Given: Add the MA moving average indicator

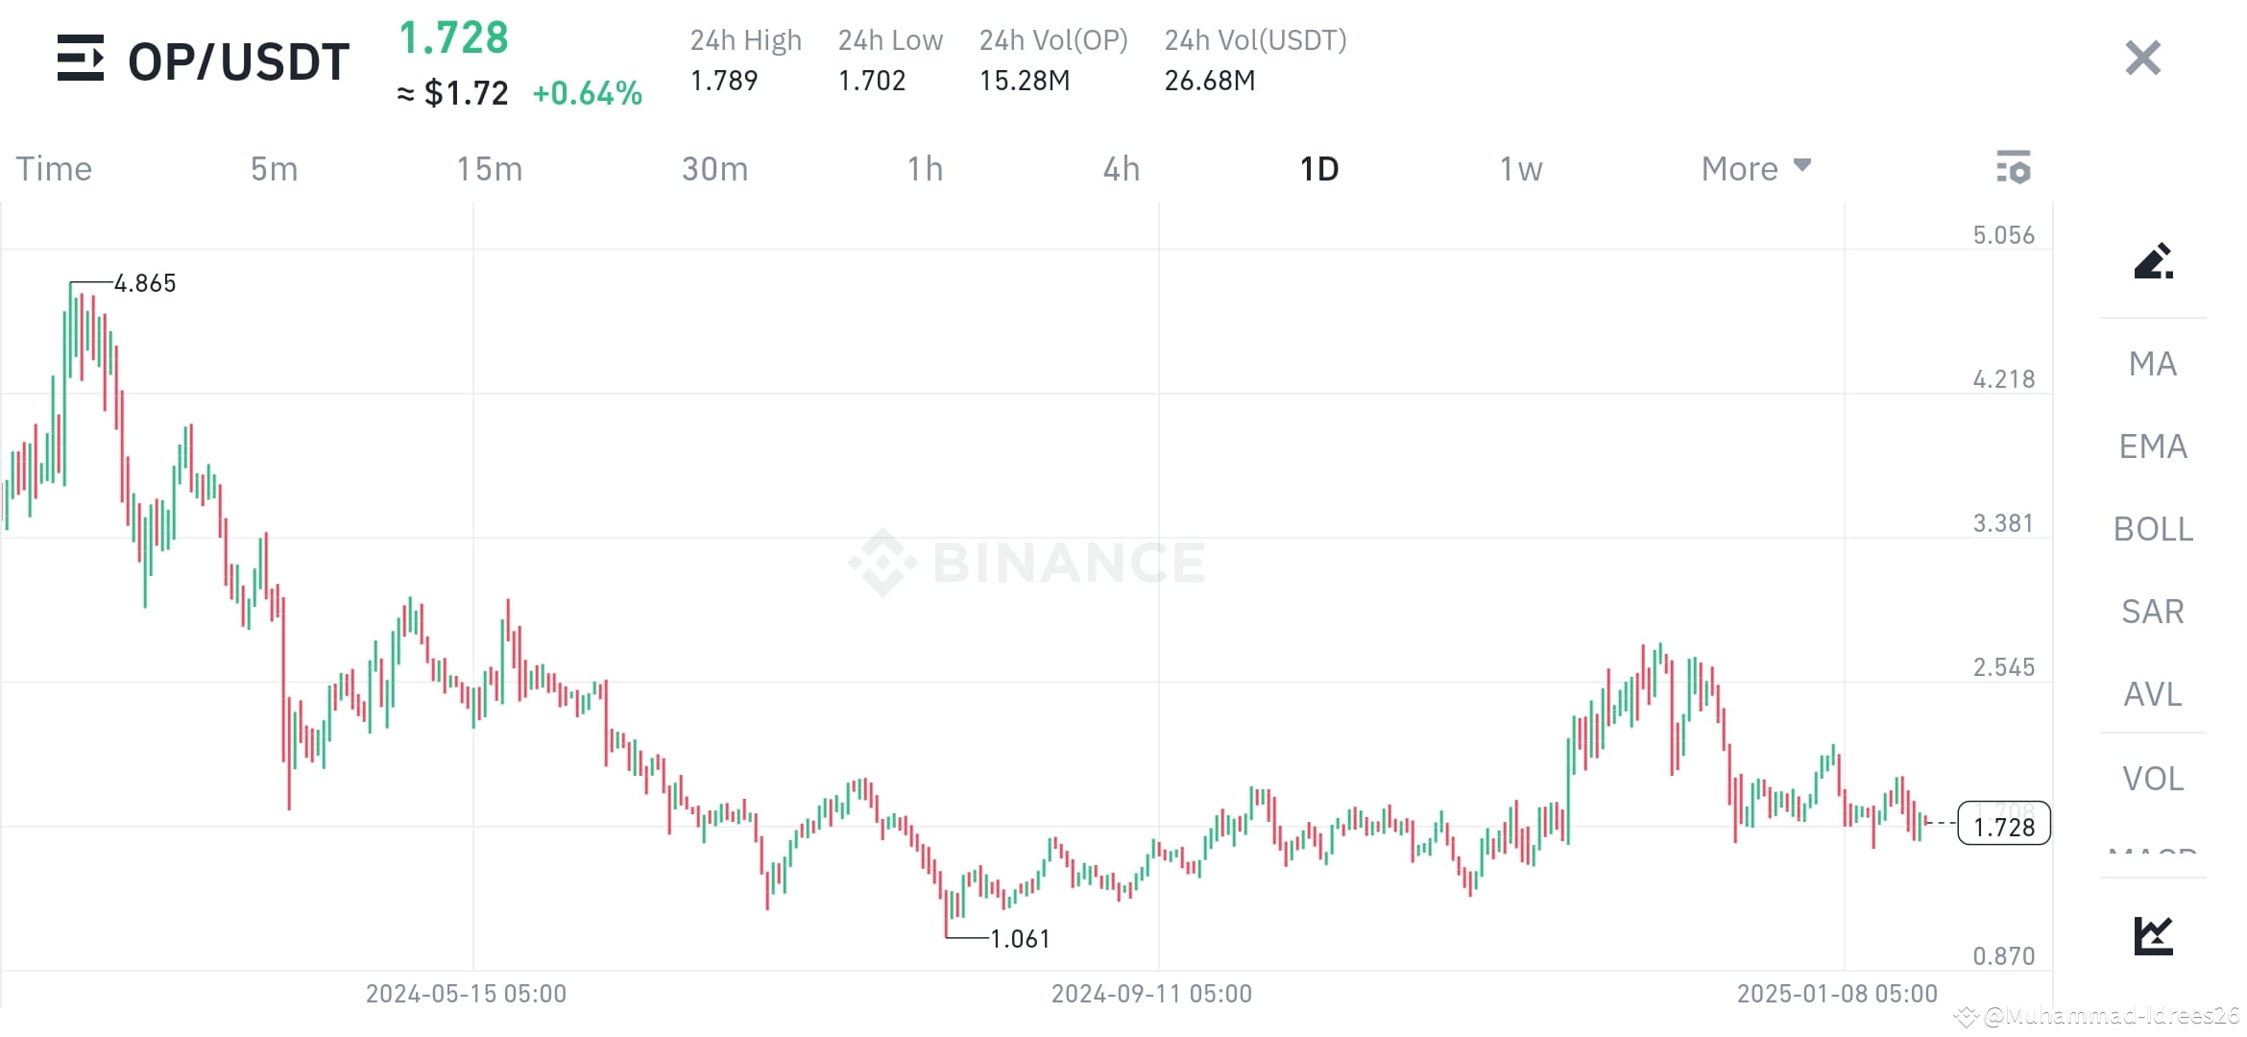Looking at the screenshot, I should click(2152, 364).
